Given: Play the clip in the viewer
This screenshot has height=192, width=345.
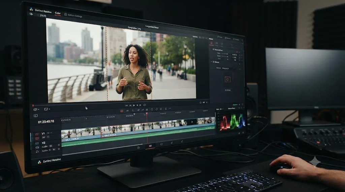Looking at the screenshot, I should 134,105.
